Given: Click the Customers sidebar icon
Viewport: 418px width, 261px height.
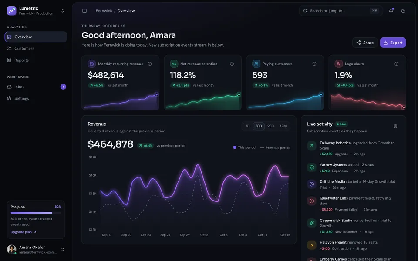Looking at the screenshot, I should tap(9, 48).
